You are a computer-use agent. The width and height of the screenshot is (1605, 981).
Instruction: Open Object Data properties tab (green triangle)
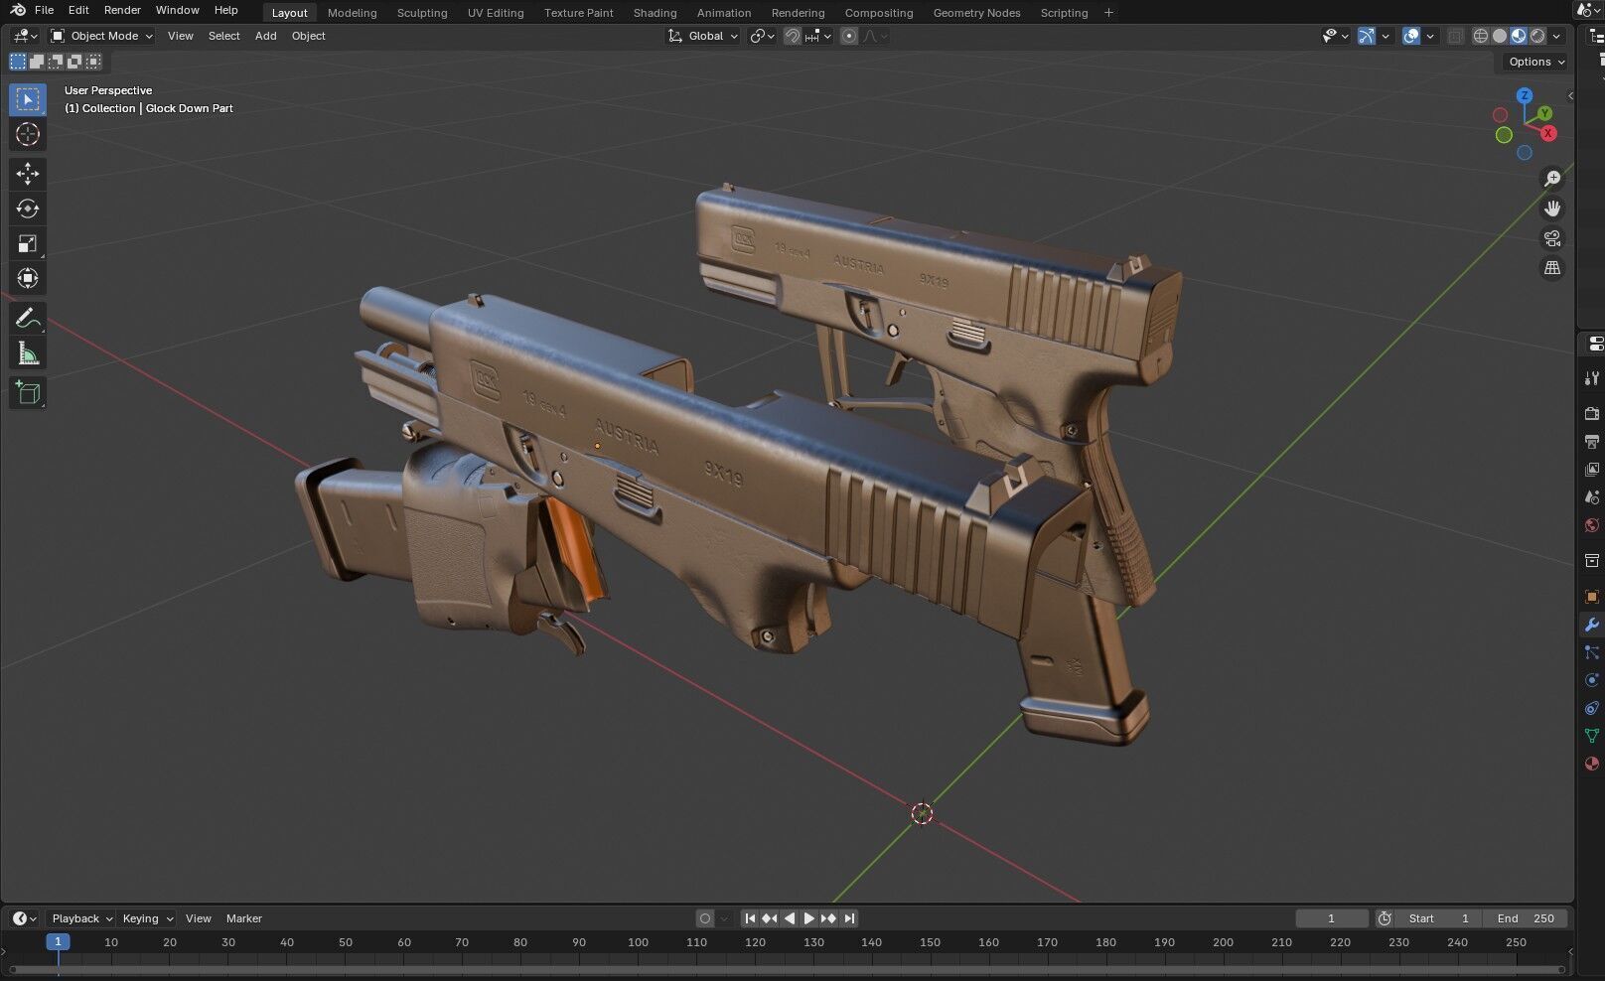point(1591,736)
